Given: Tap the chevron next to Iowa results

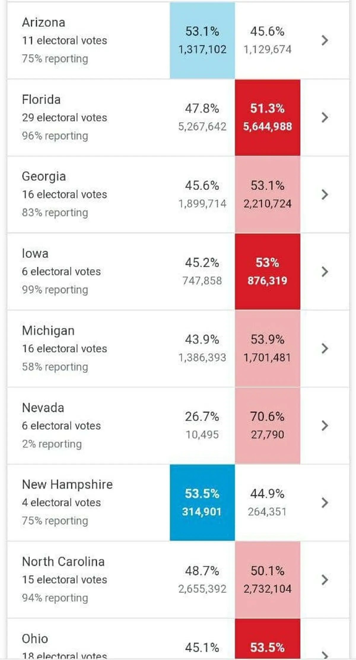Looking at the screenshot, I should pos(325,271).
